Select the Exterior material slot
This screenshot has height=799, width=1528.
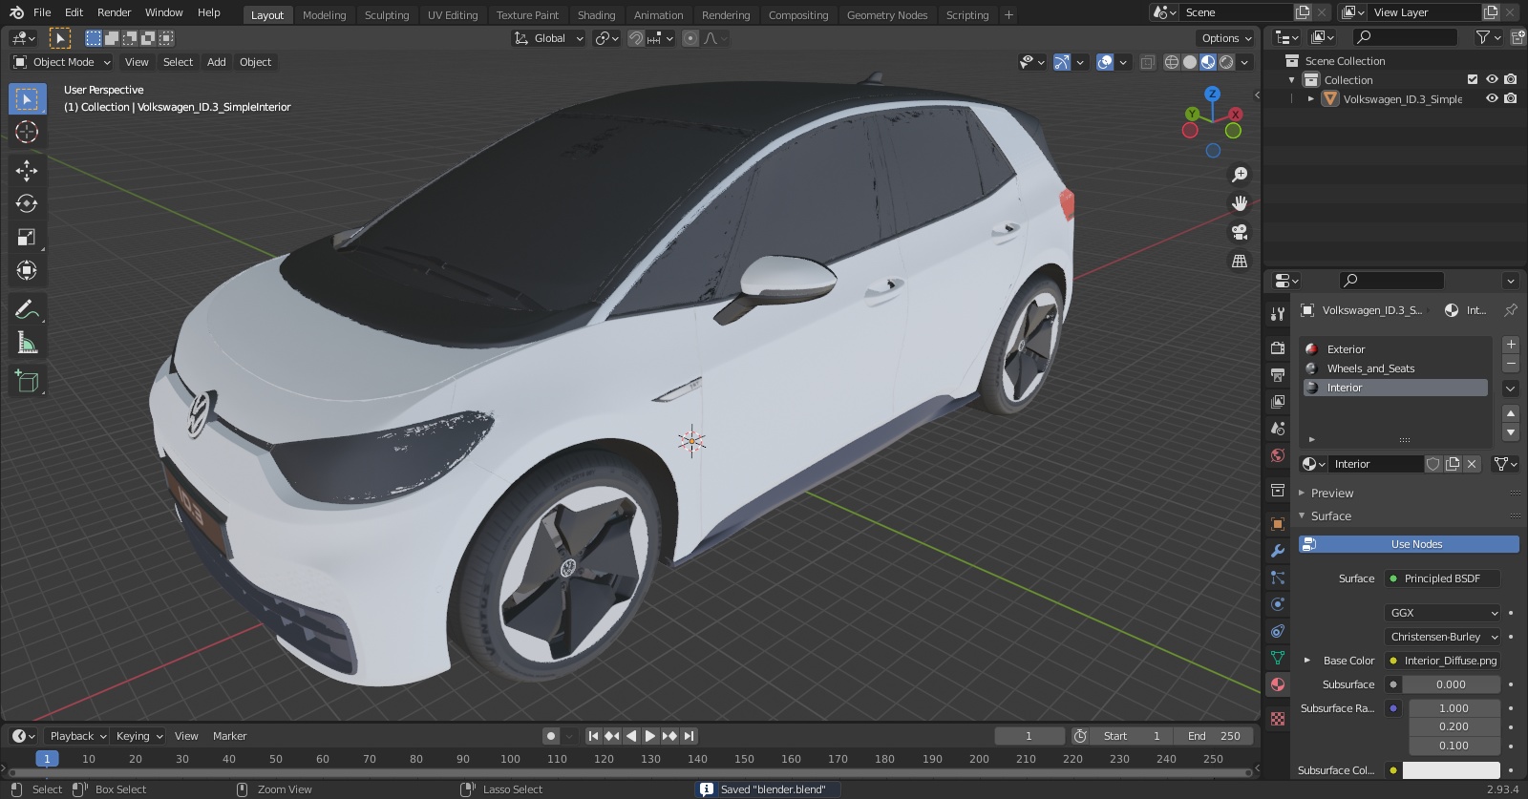[x=1395, y=349]
